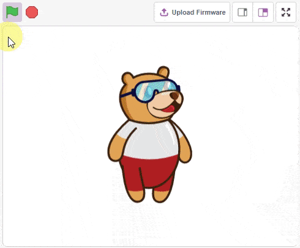Image resolution: width=300 pixels, height=248 pixels.
Task: Click the bear's red tongue
Action: pyautogui.click(x=168, y=109)
